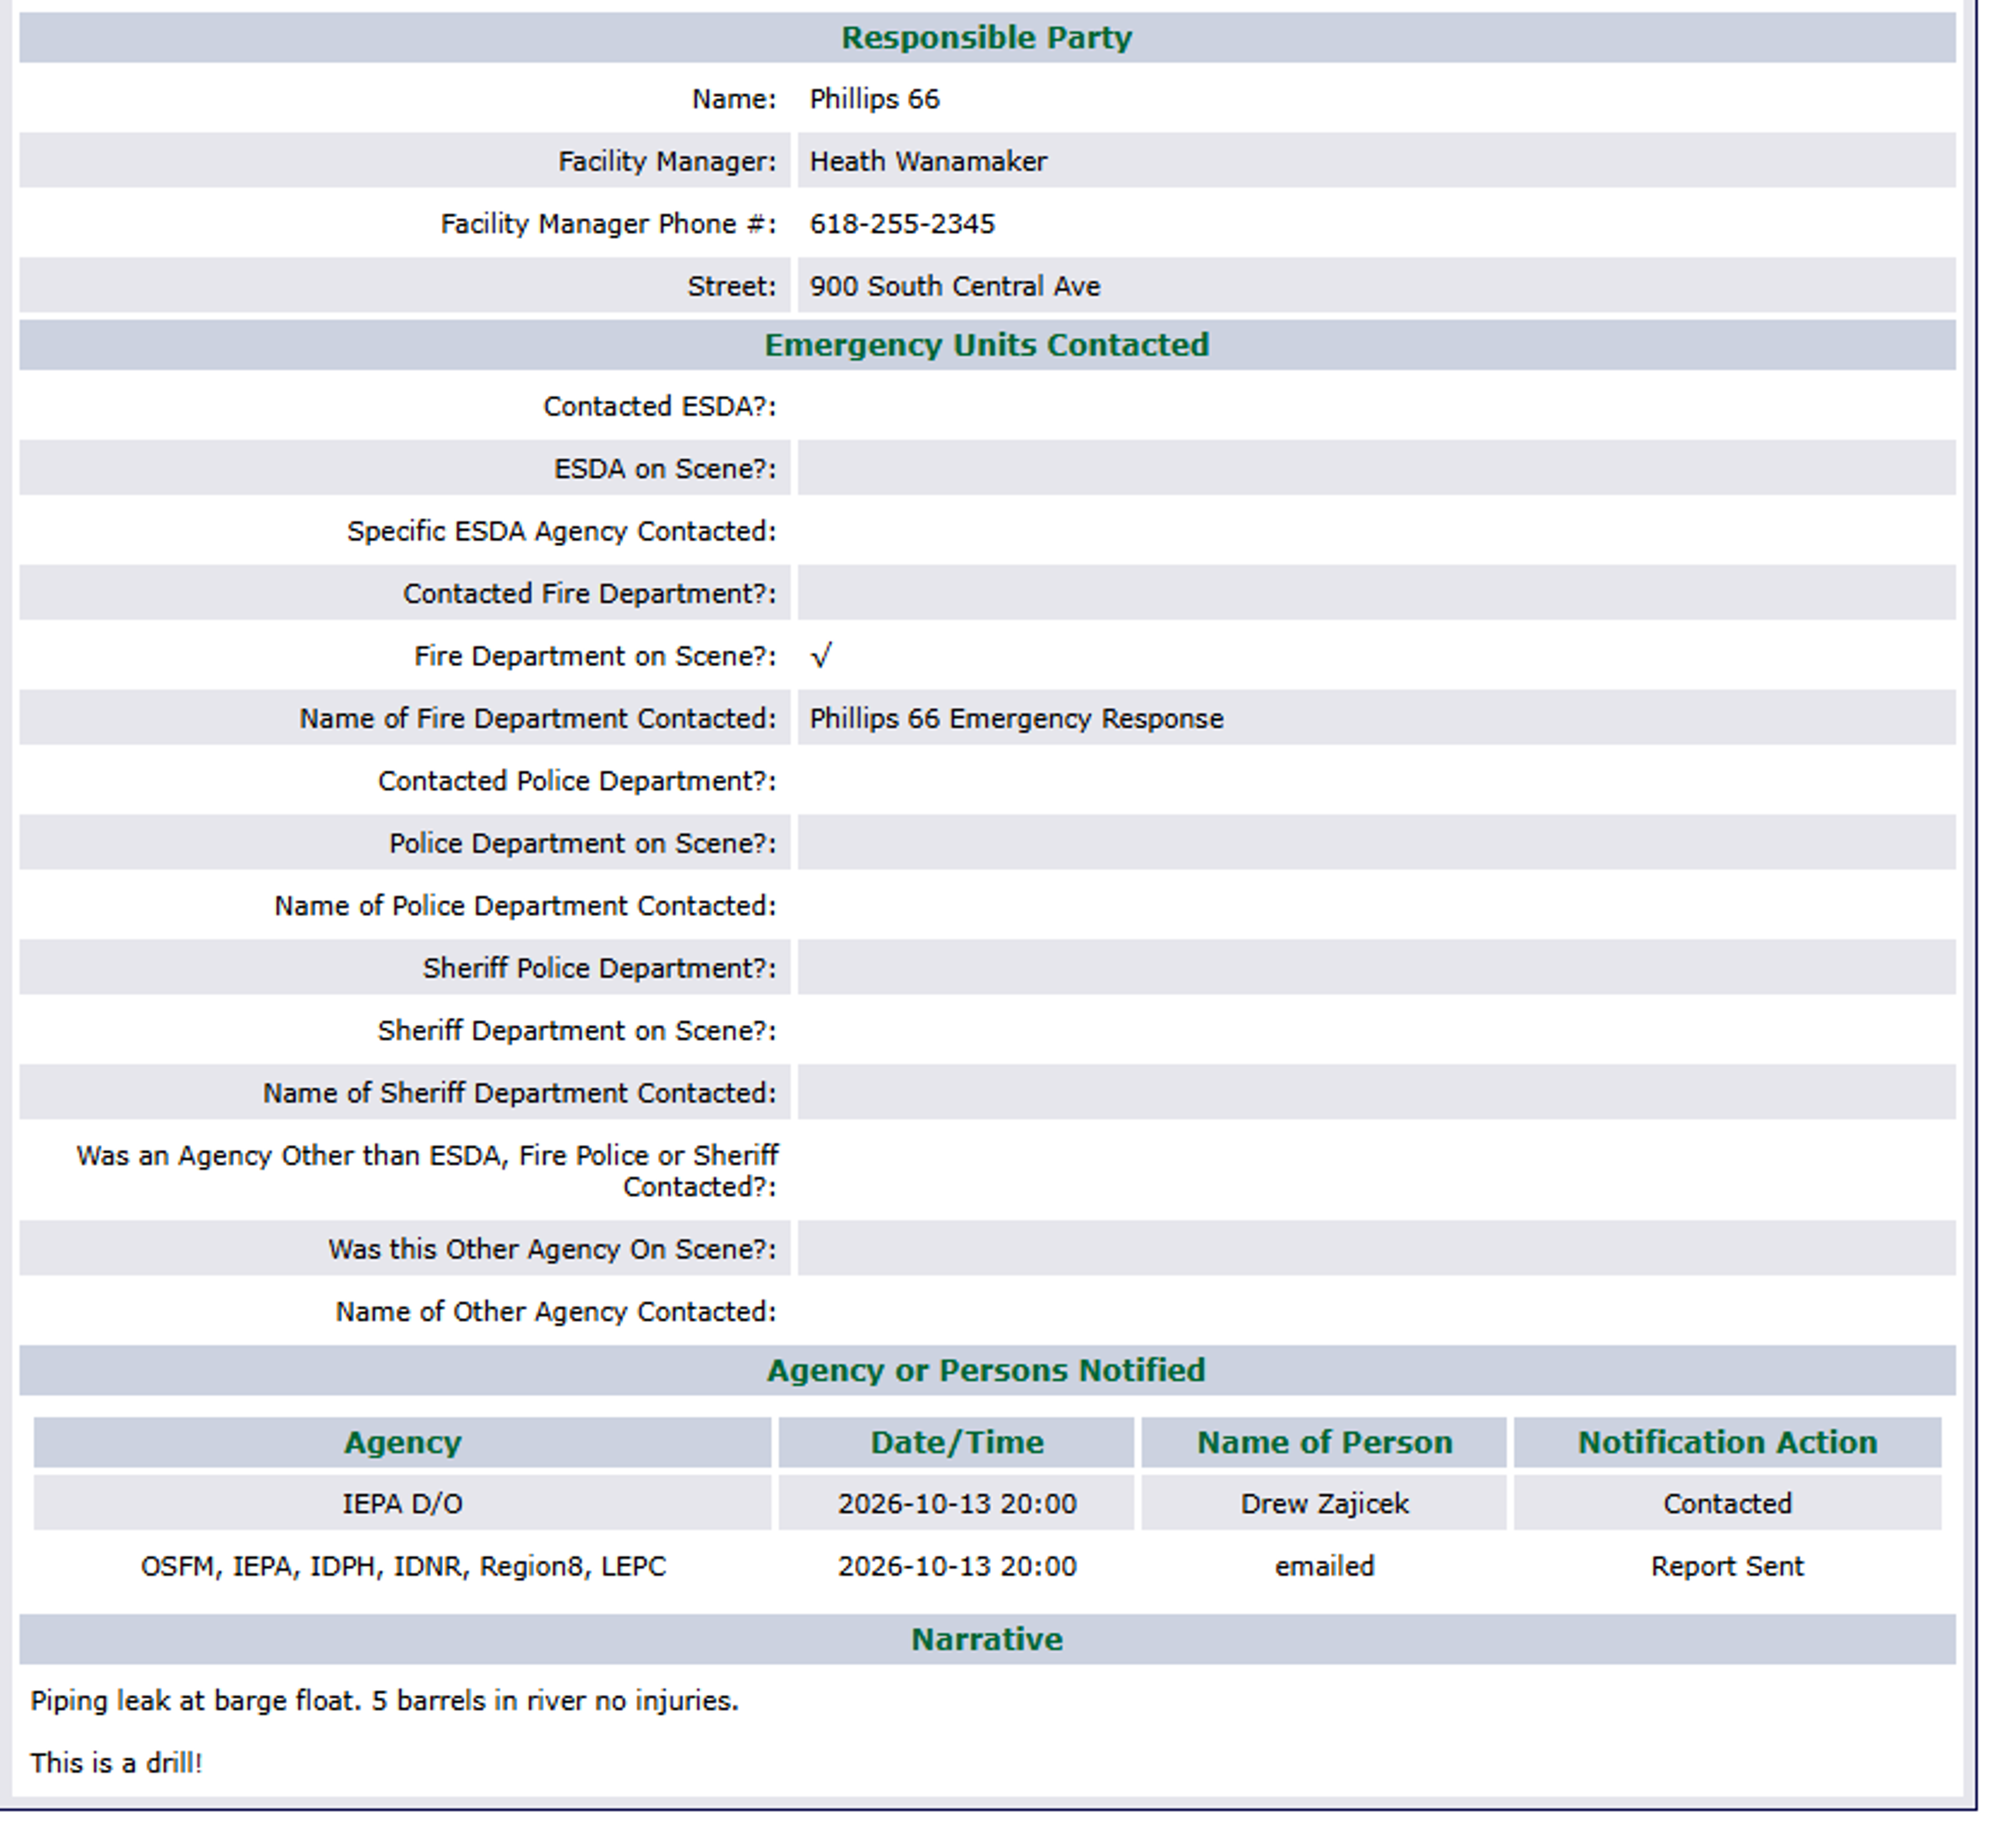Select the Phillips 66 name value
Image resolution: width=2016 pixels, height=1837 pixels.
point(875,100)
